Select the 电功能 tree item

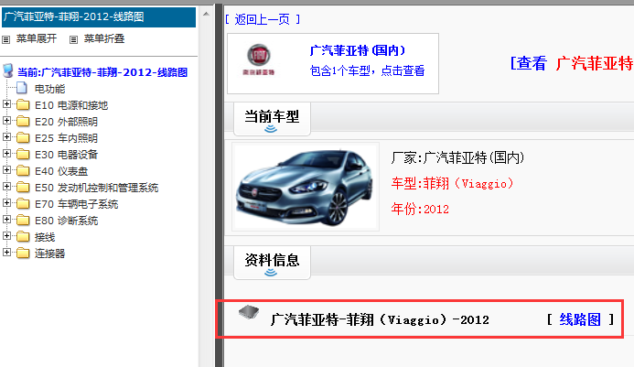click(49, 89)
